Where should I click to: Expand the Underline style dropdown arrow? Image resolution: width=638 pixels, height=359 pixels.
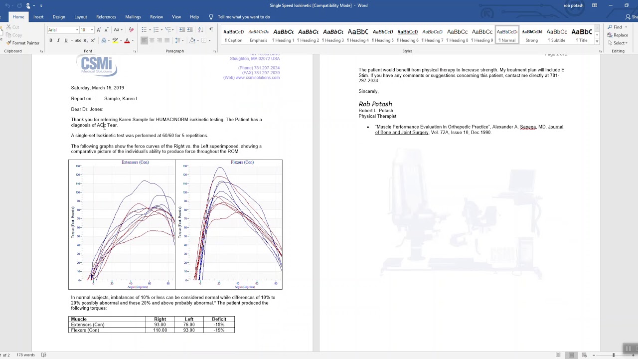click(72, 40)
